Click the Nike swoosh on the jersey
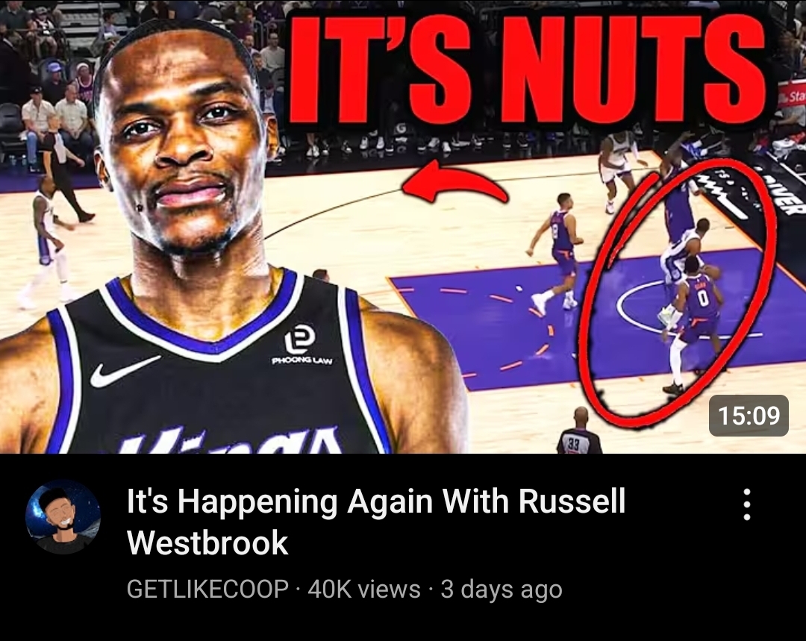The image size is (806, 641). 125,371
